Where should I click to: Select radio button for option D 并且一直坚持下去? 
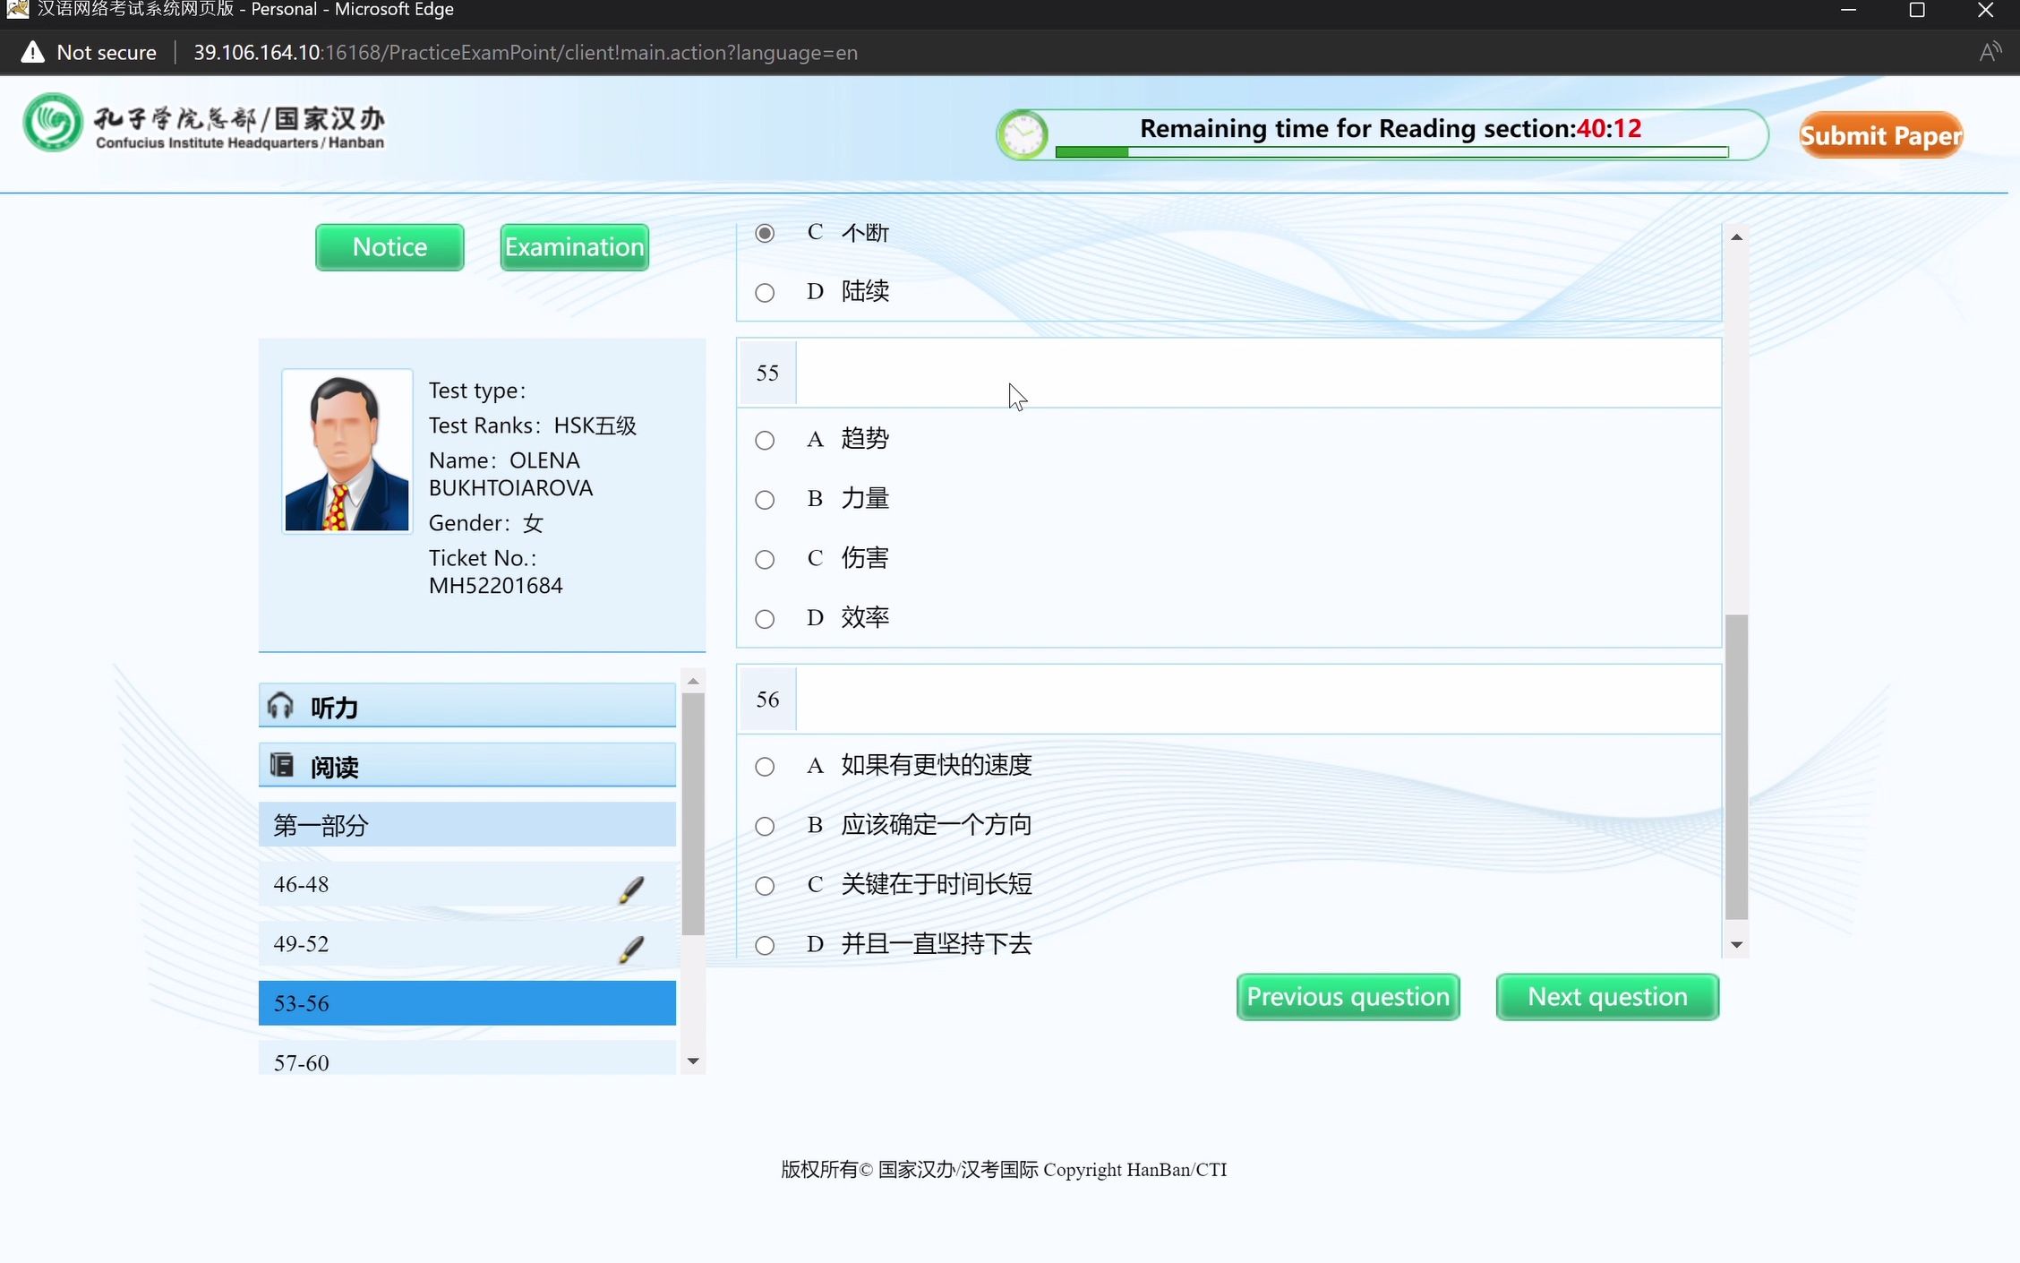(x=765, y=944)
